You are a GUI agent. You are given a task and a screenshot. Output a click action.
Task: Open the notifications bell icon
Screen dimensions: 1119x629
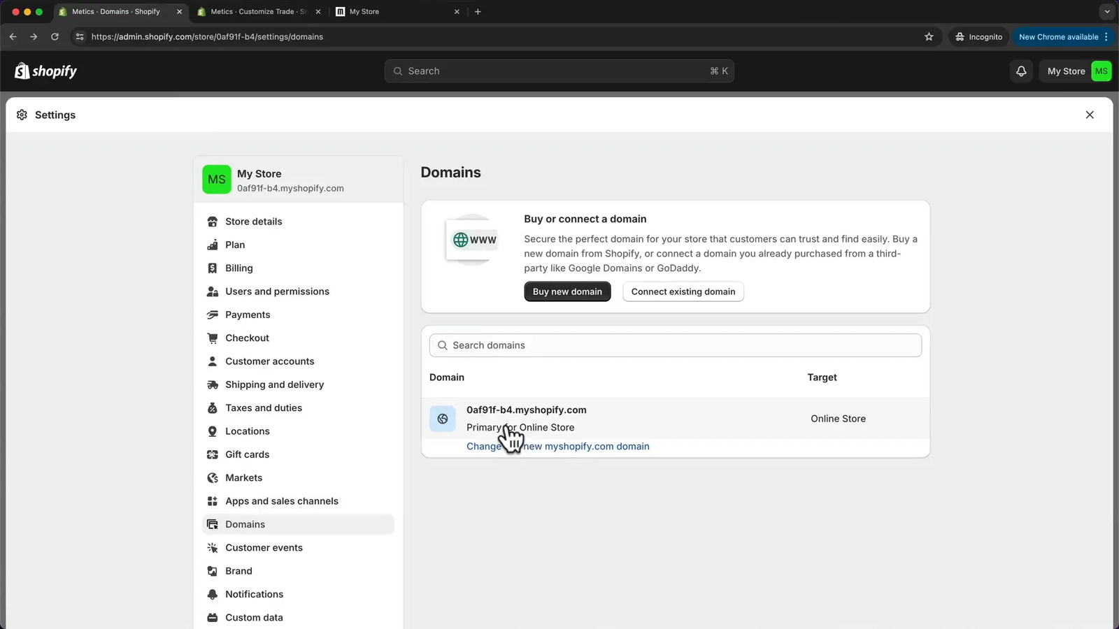pos(1021,71)
